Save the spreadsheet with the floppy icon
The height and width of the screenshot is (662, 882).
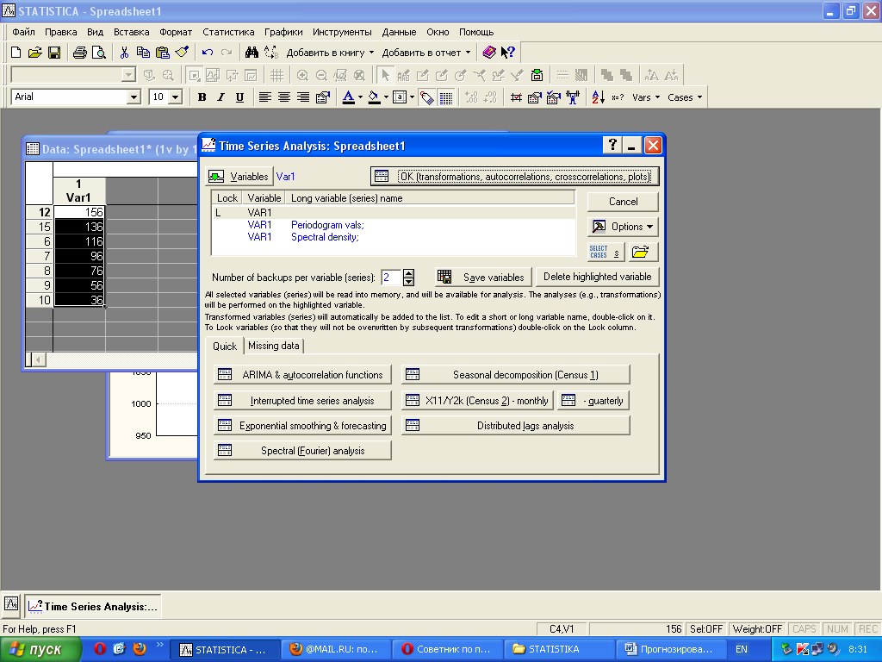pyautogui.click(x=54, y=53)
